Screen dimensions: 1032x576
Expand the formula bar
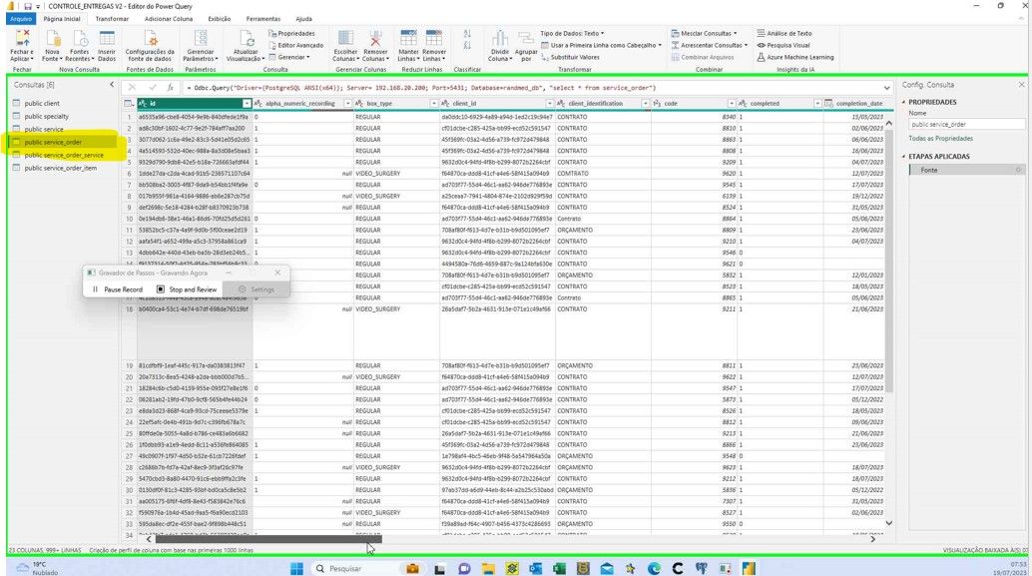pyautogui.click(x=886, y=88)
